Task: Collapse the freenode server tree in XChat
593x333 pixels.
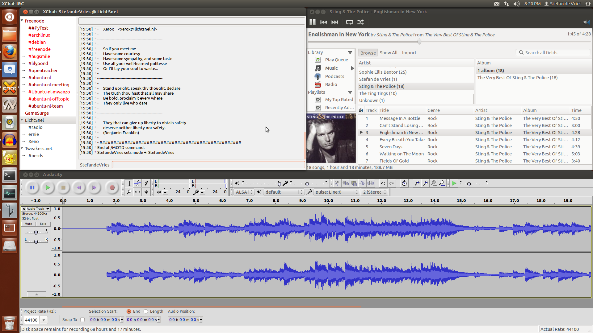Action: (x=22, y=21)
